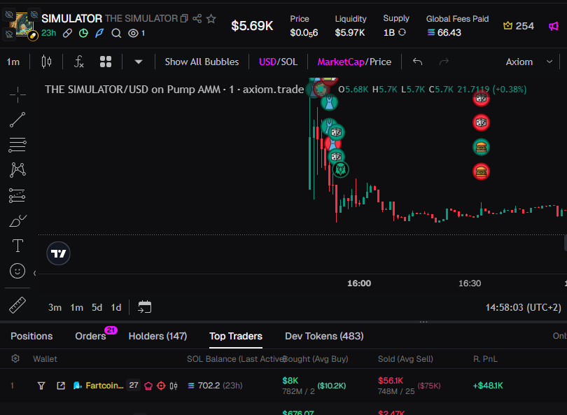This screenshot has height=415, width=567.
Task: Select the Fibonacci retracement tool
Action: coord(17,145)
